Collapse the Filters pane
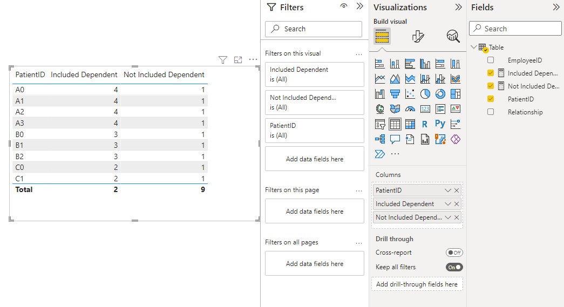564x307 pixels. click(x=359, y=6)
